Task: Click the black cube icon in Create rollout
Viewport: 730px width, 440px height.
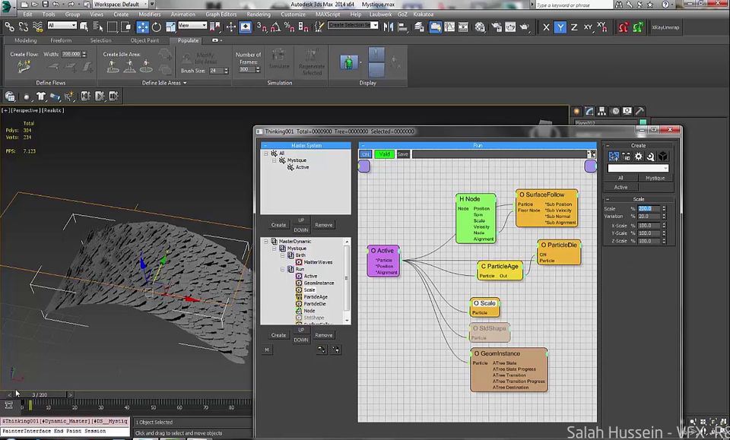Action: [663, 156]
